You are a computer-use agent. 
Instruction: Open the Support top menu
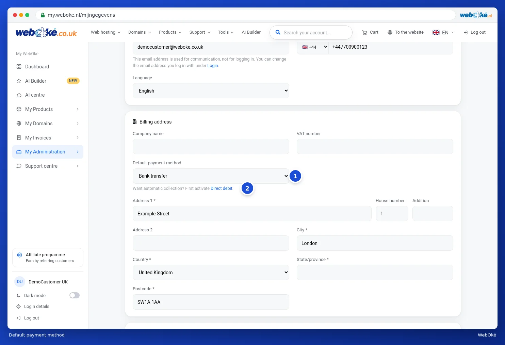tap(200, 32)
